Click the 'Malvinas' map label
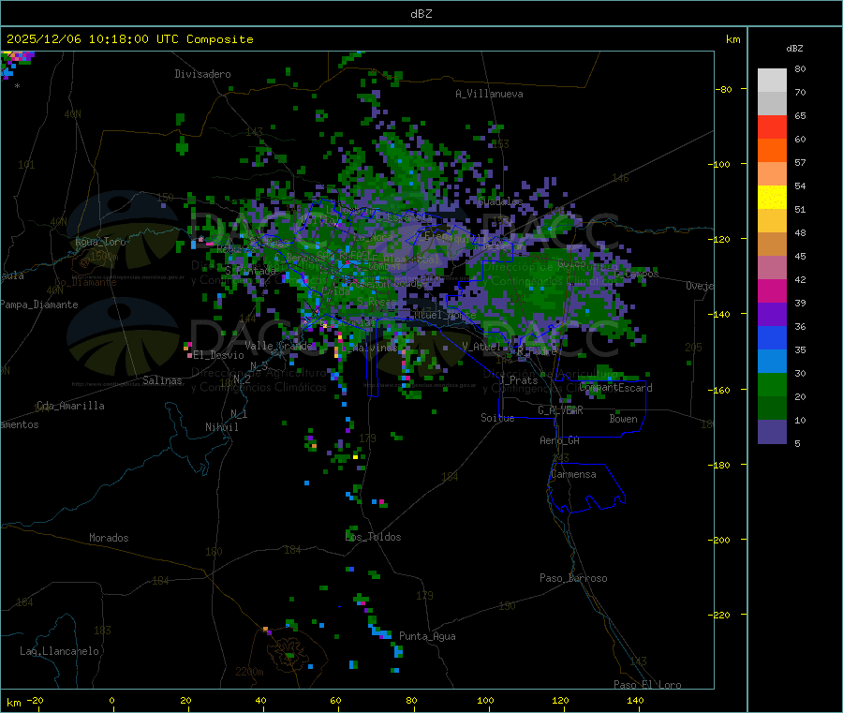 pos(375,348)
